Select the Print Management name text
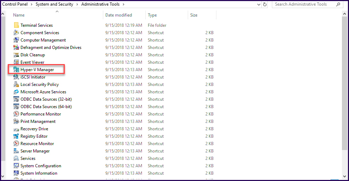Viewport: 349px width, 181px height. (x=38, y=121)
